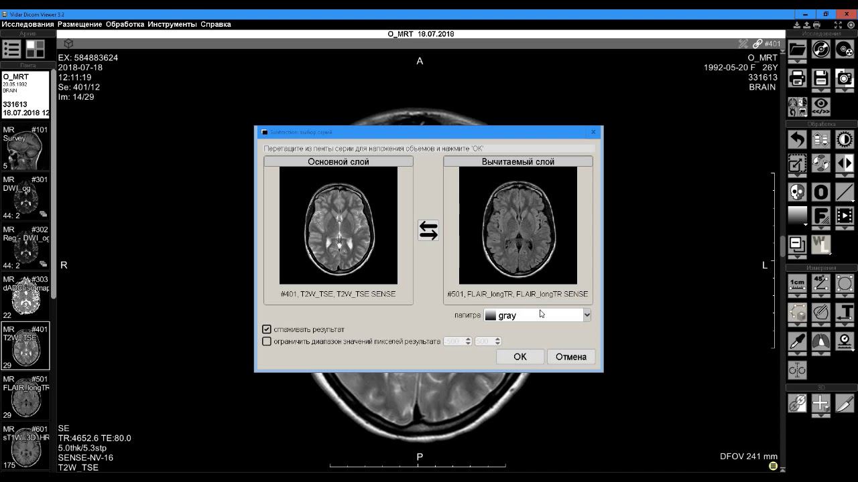Select the 45 degree angle tool
Image resolution: width=858 pixels, height=482 pixels.
pos(820,283)
